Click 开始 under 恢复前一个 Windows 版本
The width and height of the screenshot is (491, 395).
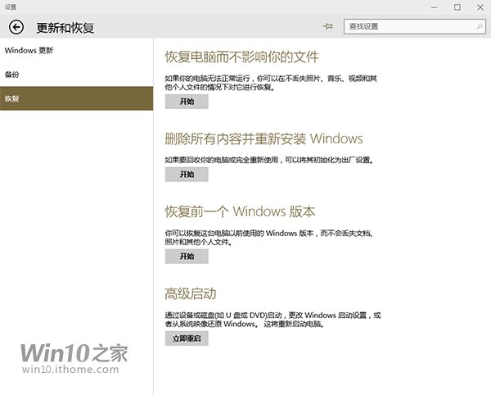[187, 257]
